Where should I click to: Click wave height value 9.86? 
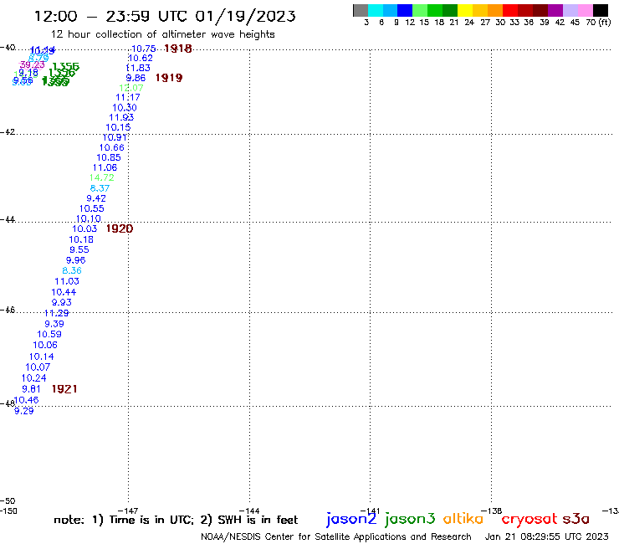click(136, 78)
